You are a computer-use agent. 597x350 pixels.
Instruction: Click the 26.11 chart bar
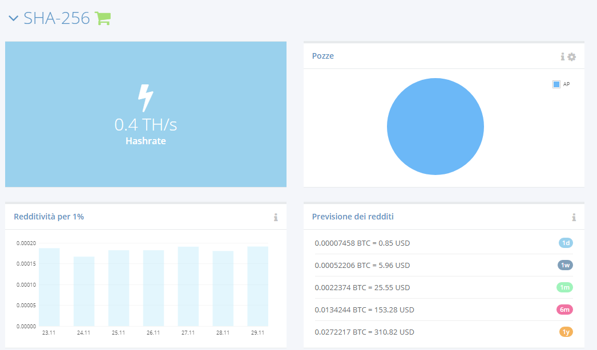[x=154, y=288]
